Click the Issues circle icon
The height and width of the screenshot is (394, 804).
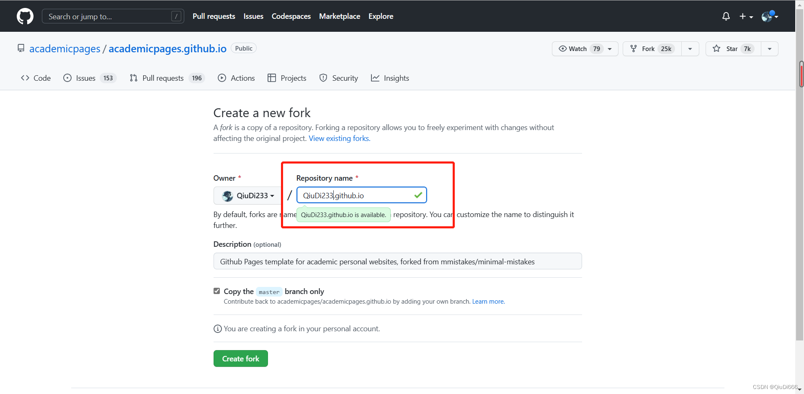67,78
